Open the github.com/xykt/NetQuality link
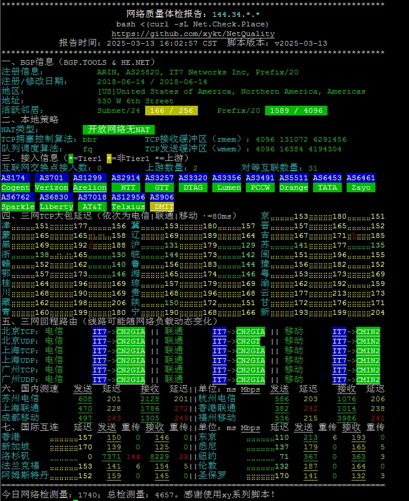Image resolution: width=409 pixels, height=501 pixels. tap(193, 34)
